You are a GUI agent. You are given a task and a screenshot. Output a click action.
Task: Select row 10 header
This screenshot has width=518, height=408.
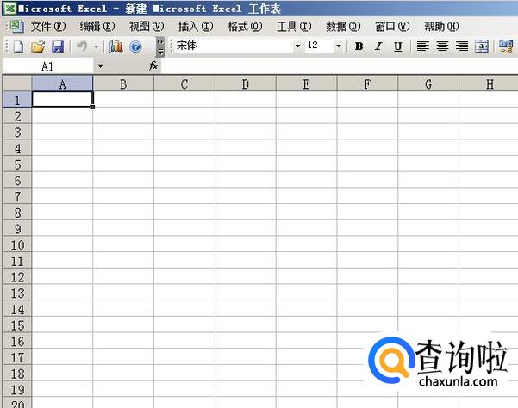16,244
